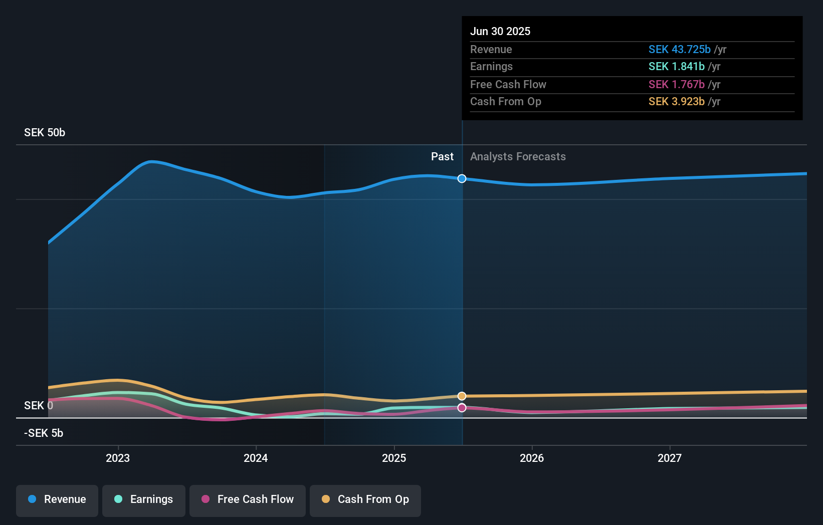Click the Revenue legend dot icon
823x525 pixels.
click(x=32, y=499)
